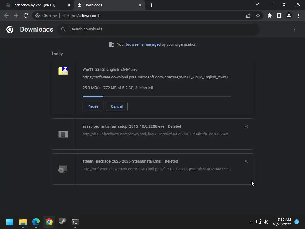Click the Chrome taskbar icon
The width and height of the screenshot is (305, 229).
coord(49,222)
